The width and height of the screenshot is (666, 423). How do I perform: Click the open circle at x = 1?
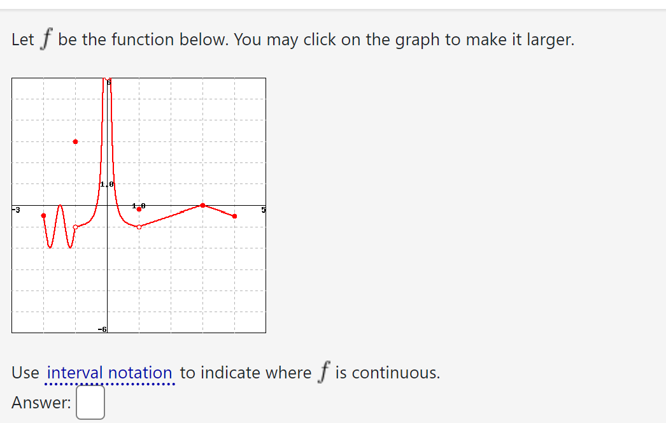(x=138, y=227)
